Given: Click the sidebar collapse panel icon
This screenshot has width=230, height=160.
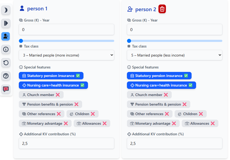Looking at the screenshot, I should (x=6, y=23).
